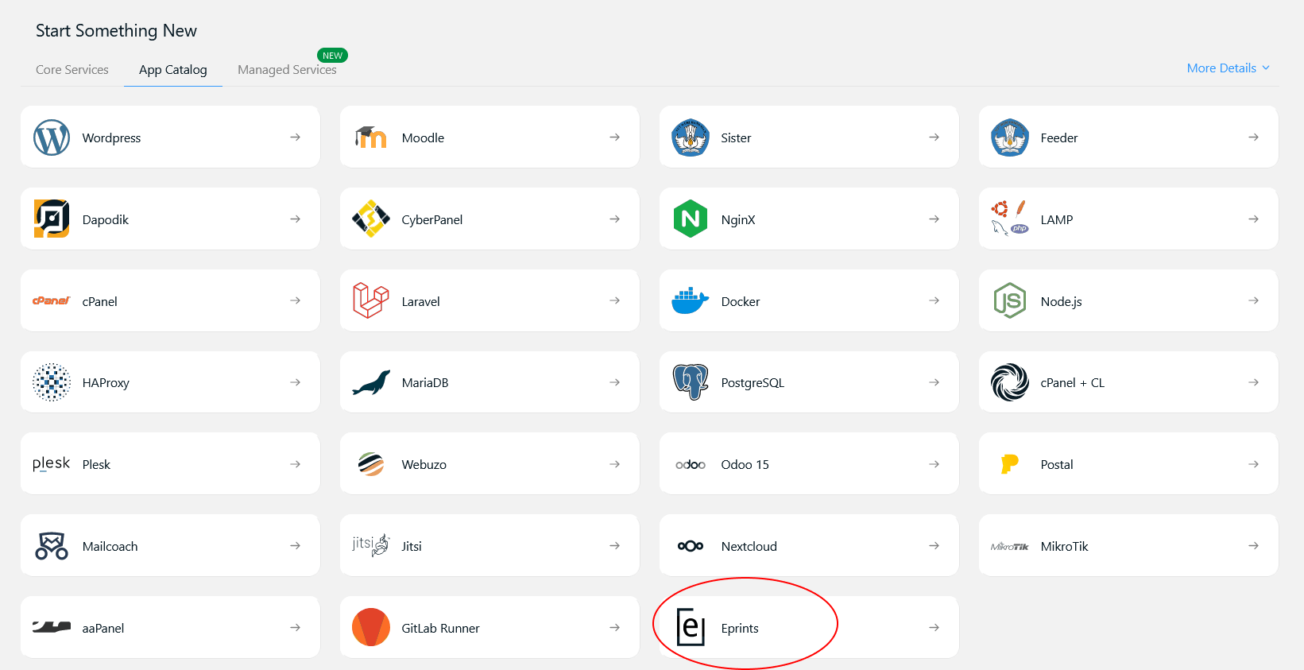The image size is (1304, 670).
Task: Click the PostgreSQL elephant icon
Action: pyautogui.click(x=690, y=382)
